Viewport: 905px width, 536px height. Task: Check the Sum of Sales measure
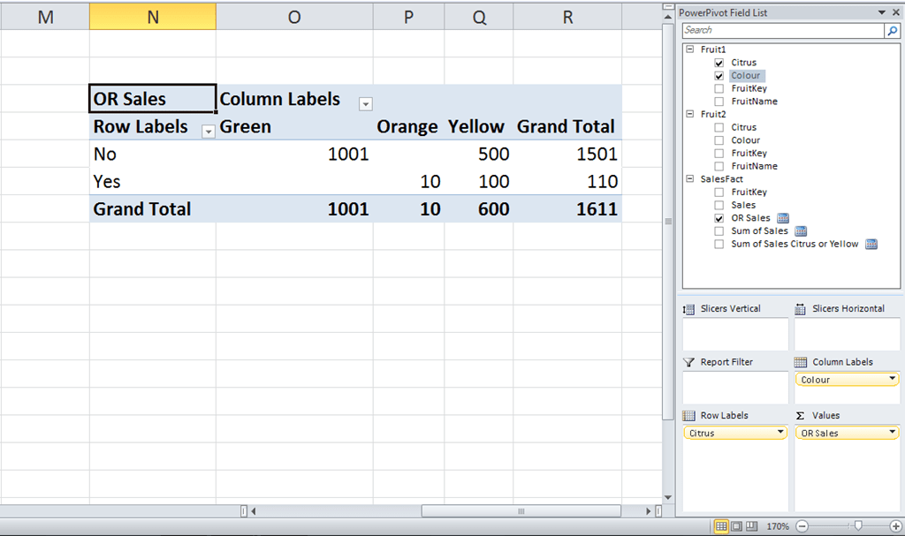pos(719,231)
